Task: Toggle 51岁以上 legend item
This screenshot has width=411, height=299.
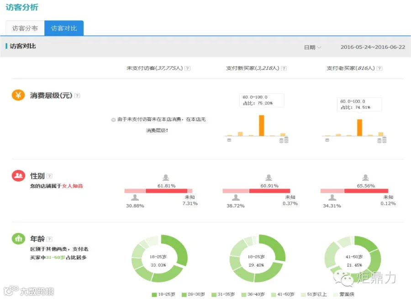Action: 314,294
